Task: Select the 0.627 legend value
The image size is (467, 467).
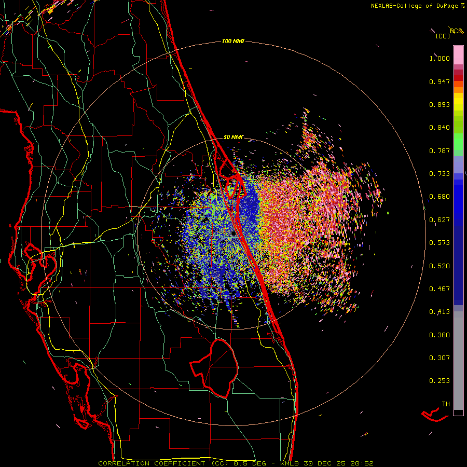Action: pyautogui.click(x=439, y=220)
